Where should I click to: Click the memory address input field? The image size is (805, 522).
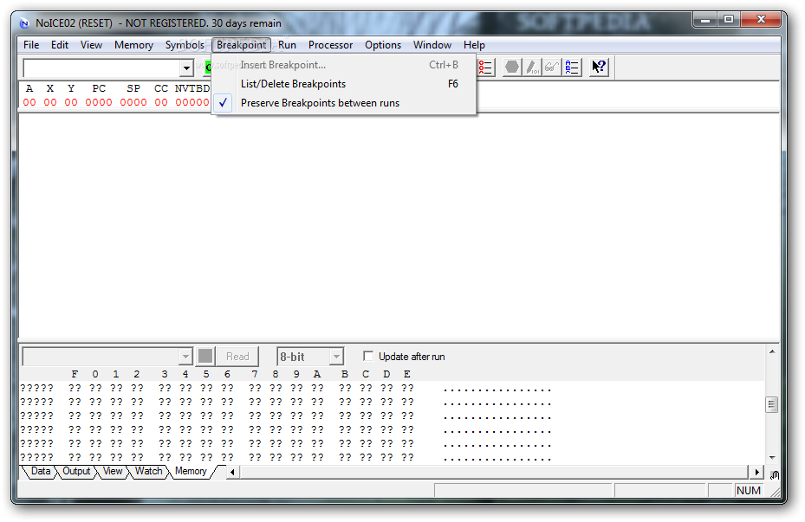[x=101, y=357]
